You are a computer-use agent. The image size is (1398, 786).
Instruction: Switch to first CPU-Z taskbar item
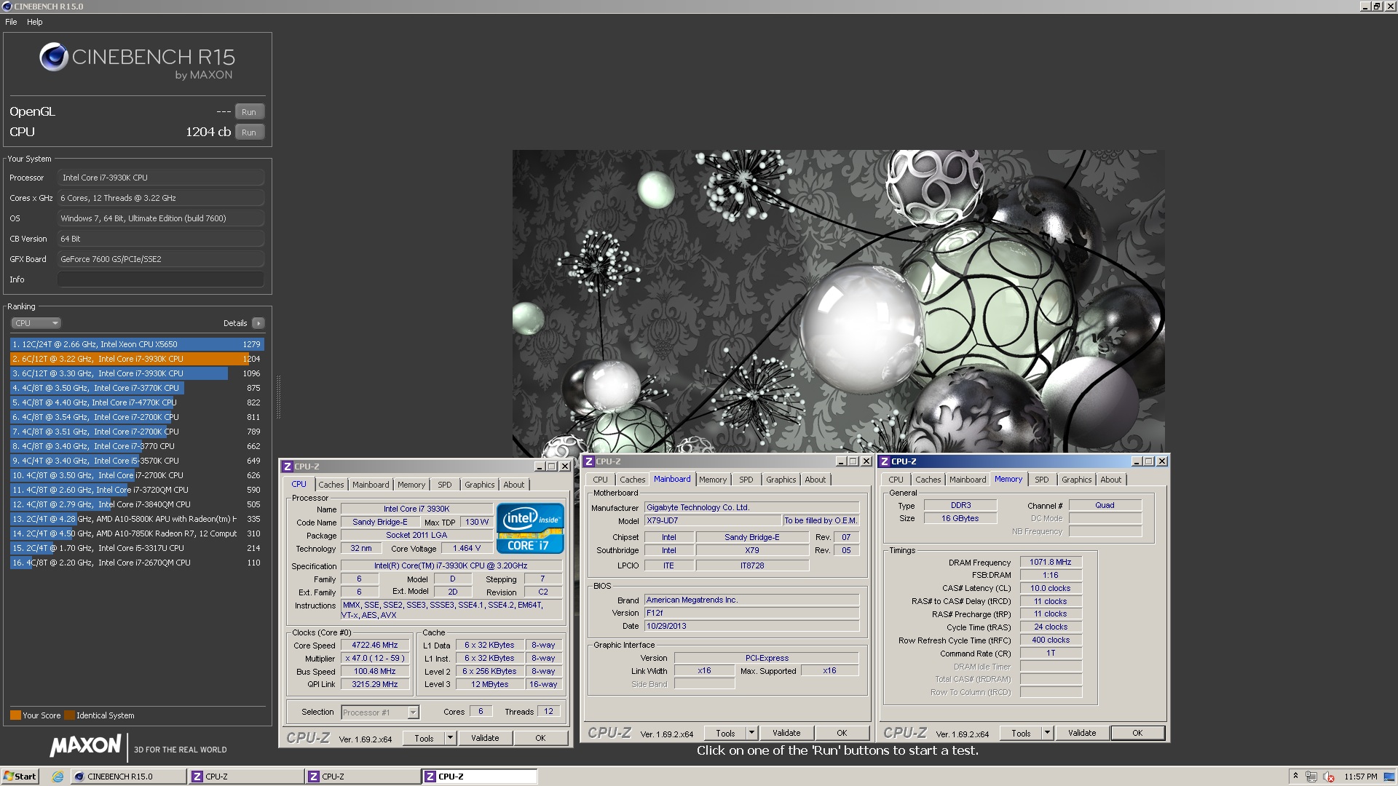pyautogui.click(x=247, y=777)
